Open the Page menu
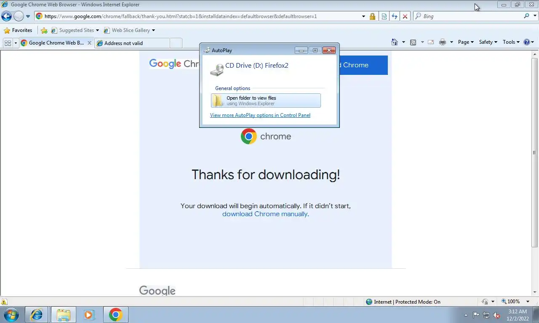Screen dimensions: 539x323 pos(466,42)
